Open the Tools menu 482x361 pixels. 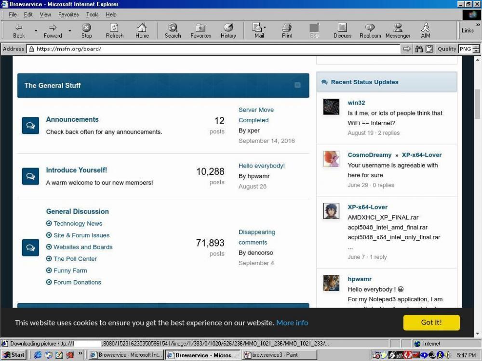click(92, 14)
